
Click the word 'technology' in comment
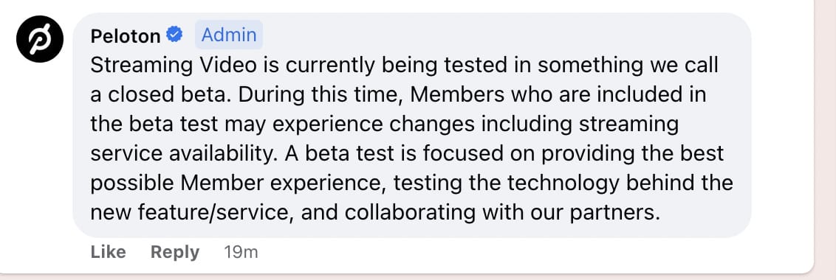563,183
